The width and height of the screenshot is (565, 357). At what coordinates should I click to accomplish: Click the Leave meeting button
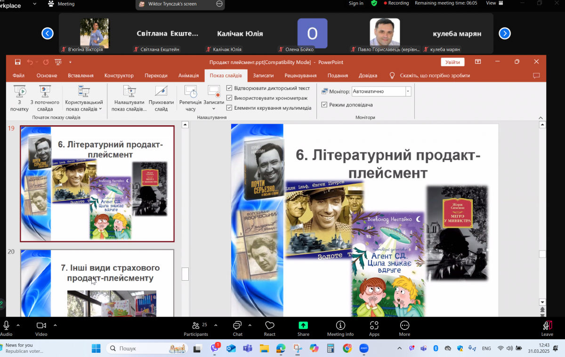(x=547, y=328)
